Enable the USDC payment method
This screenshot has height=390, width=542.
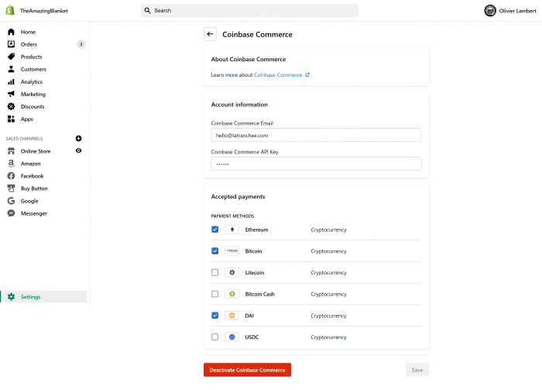[x=215, y=337]
